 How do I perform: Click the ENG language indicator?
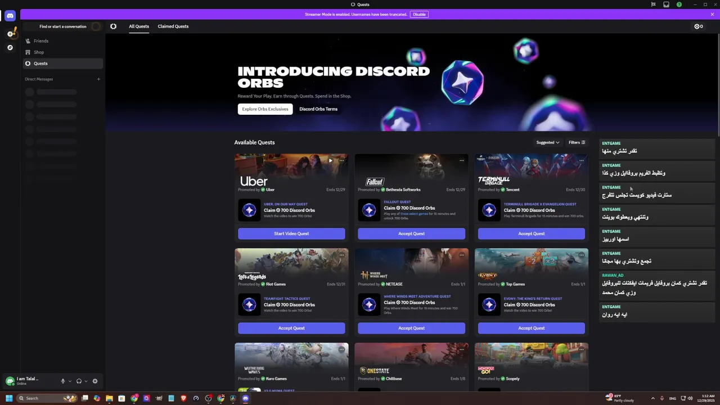(x=673, y=398)
